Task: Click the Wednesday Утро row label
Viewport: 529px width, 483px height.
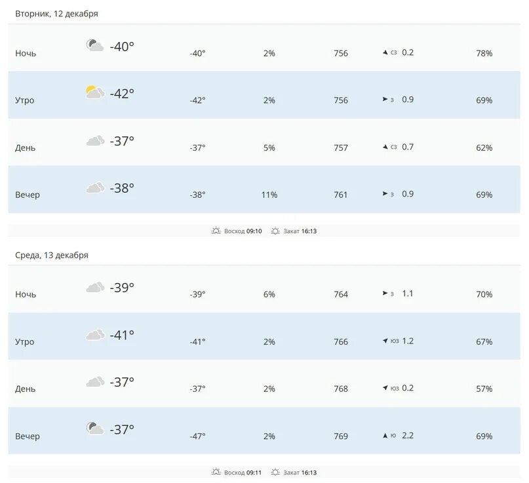Action: 25,341
